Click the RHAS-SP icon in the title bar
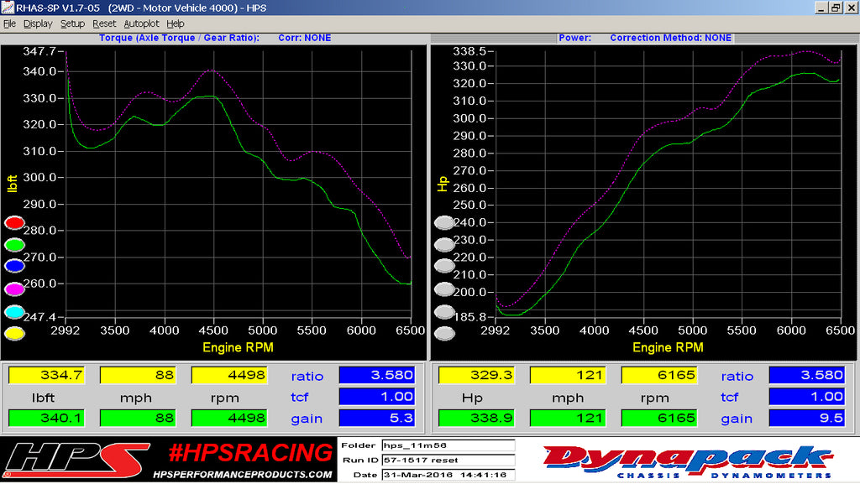860x484 pixels. point(8,8)
